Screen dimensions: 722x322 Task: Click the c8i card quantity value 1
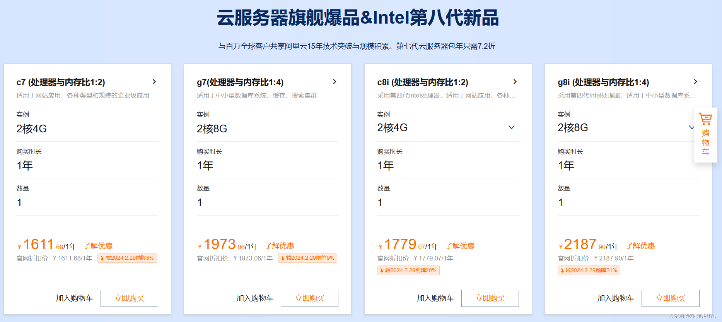click(x=380, y=203)
